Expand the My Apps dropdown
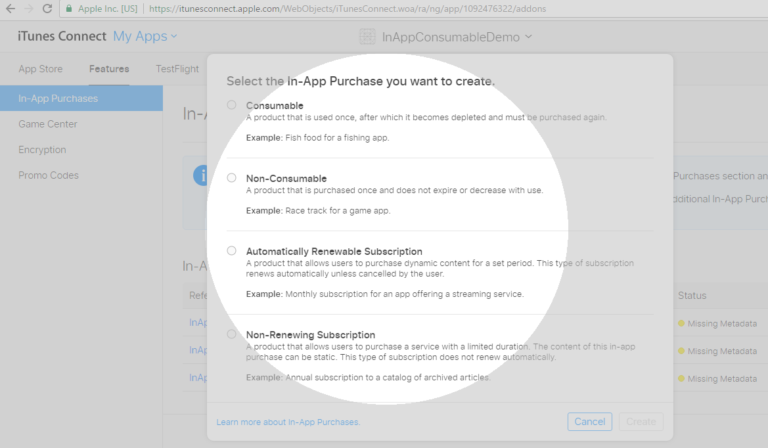 145,37
